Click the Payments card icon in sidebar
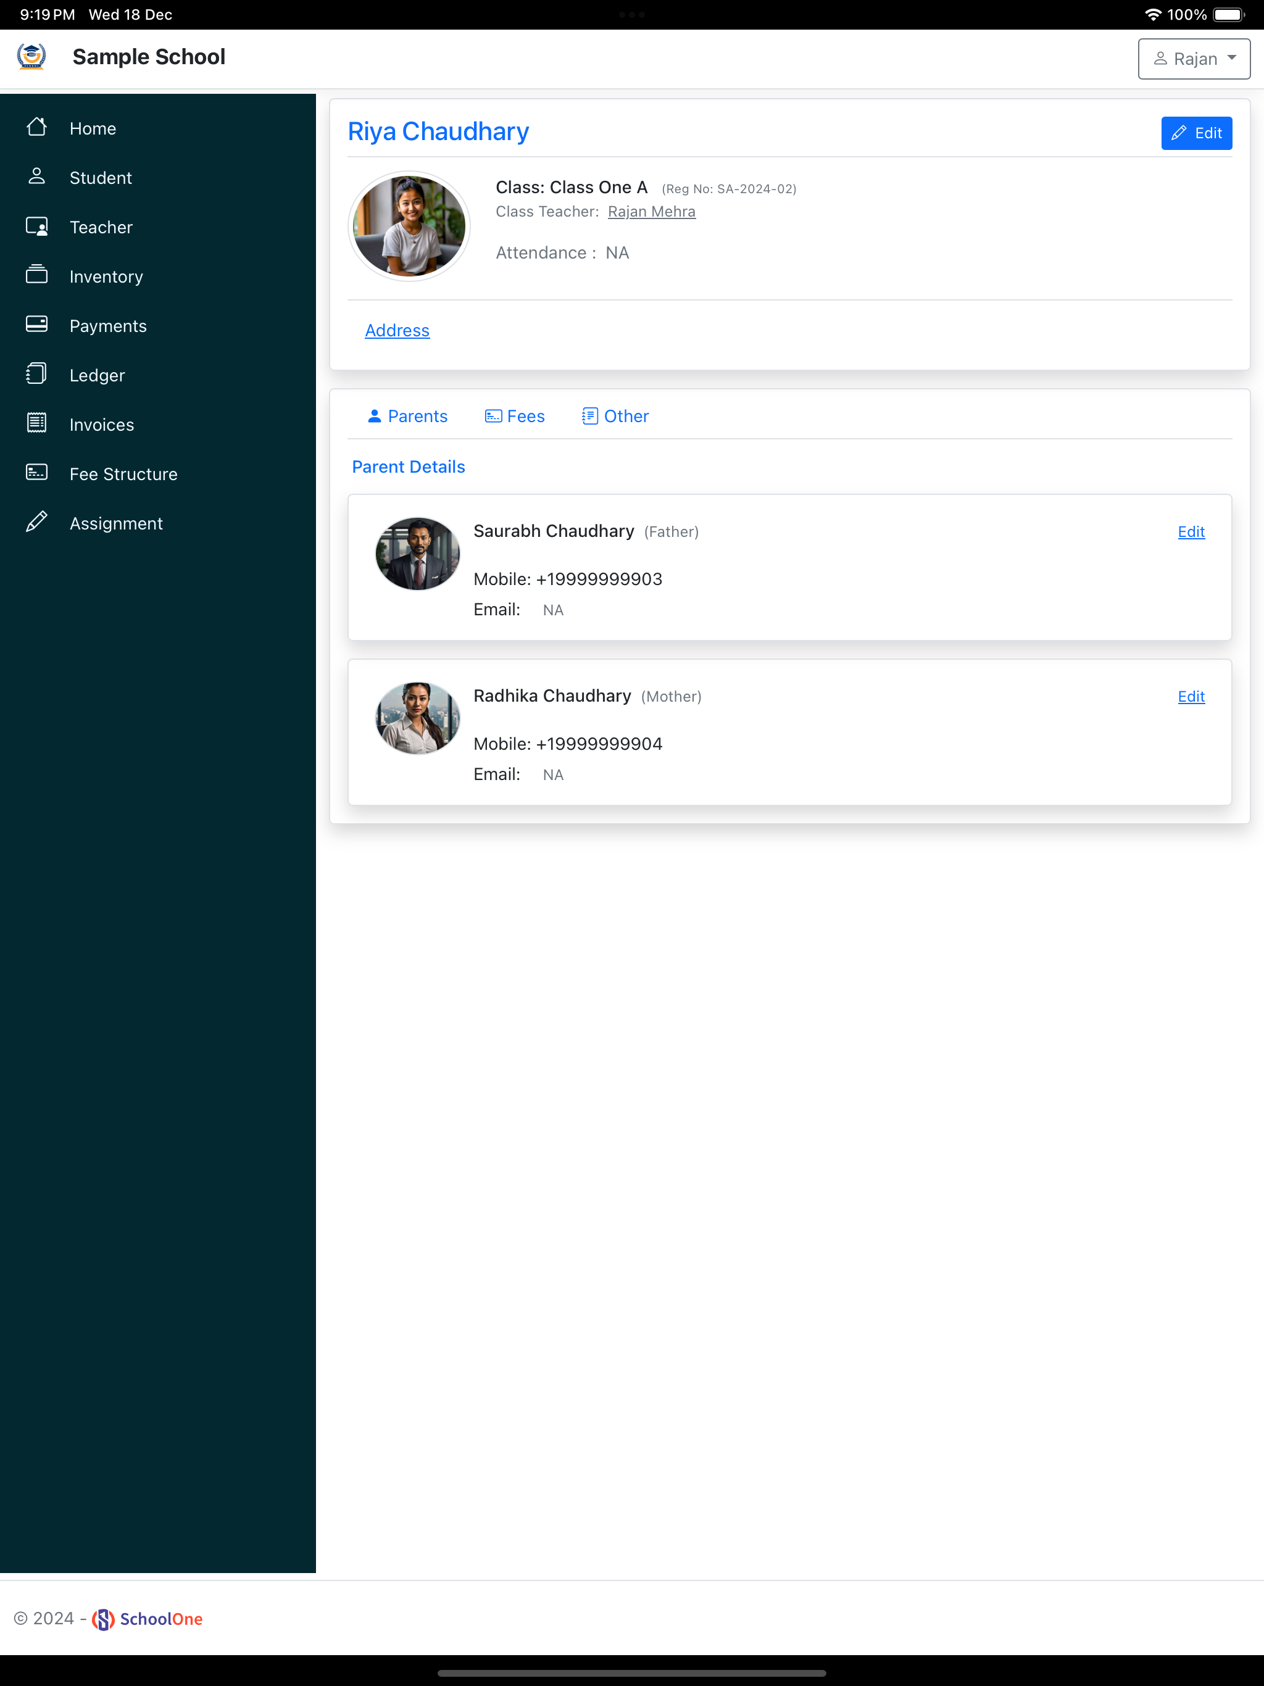Screen dimensions: 1264x1686 point(36,325)
